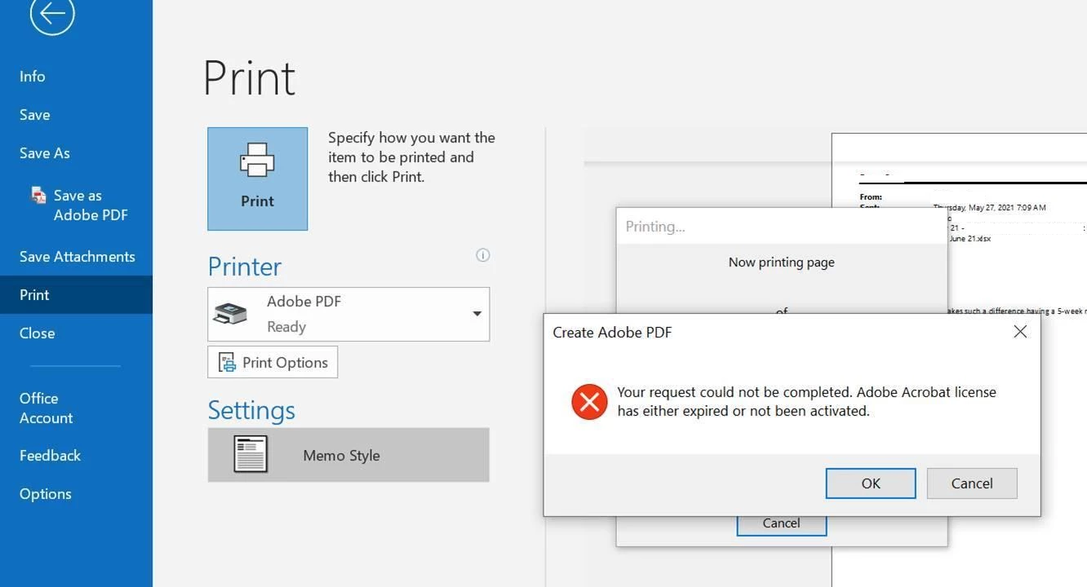This screenshot has width=1087, height=587.
Task: Click the Memo Style page icon
Action: pos(251,455)
